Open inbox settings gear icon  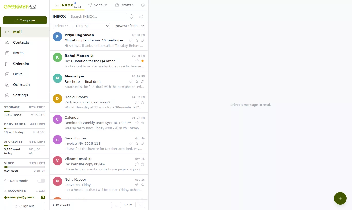[132, 16]
